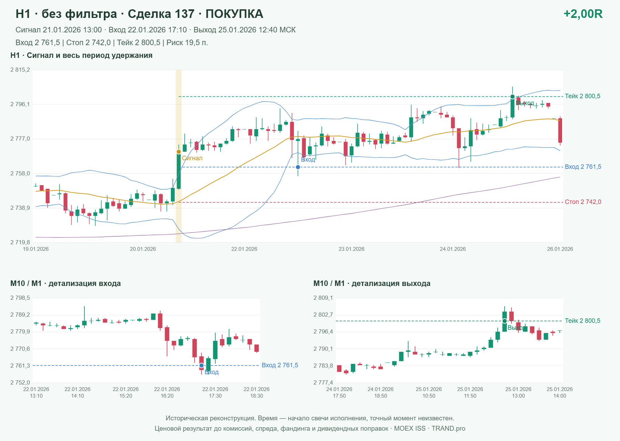Click the "Тейк 2 800,5" label beside the exit detail chart
Viewport: 620px width, 441px height.
582,321
